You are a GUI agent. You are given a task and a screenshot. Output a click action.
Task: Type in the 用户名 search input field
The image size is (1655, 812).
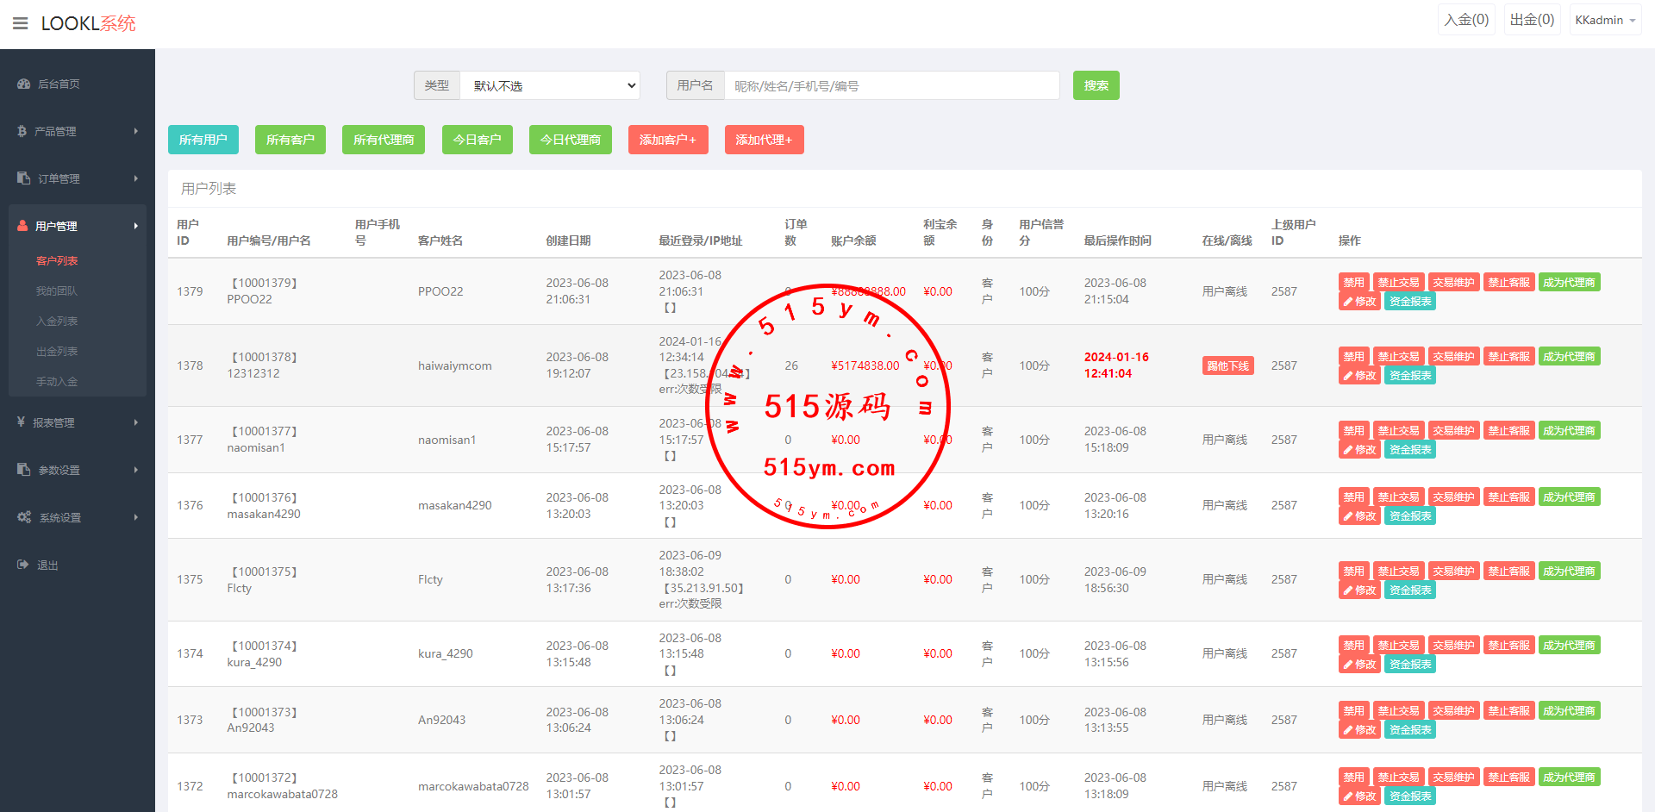(x=891, y=85)
